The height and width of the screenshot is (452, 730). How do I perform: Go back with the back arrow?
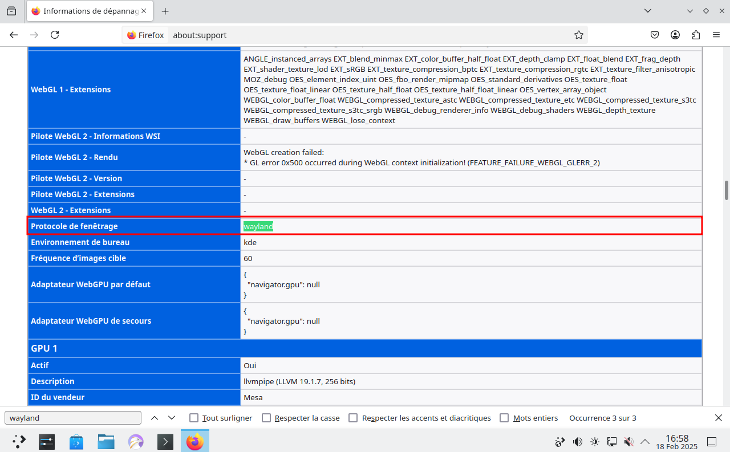tap(14, 35)
